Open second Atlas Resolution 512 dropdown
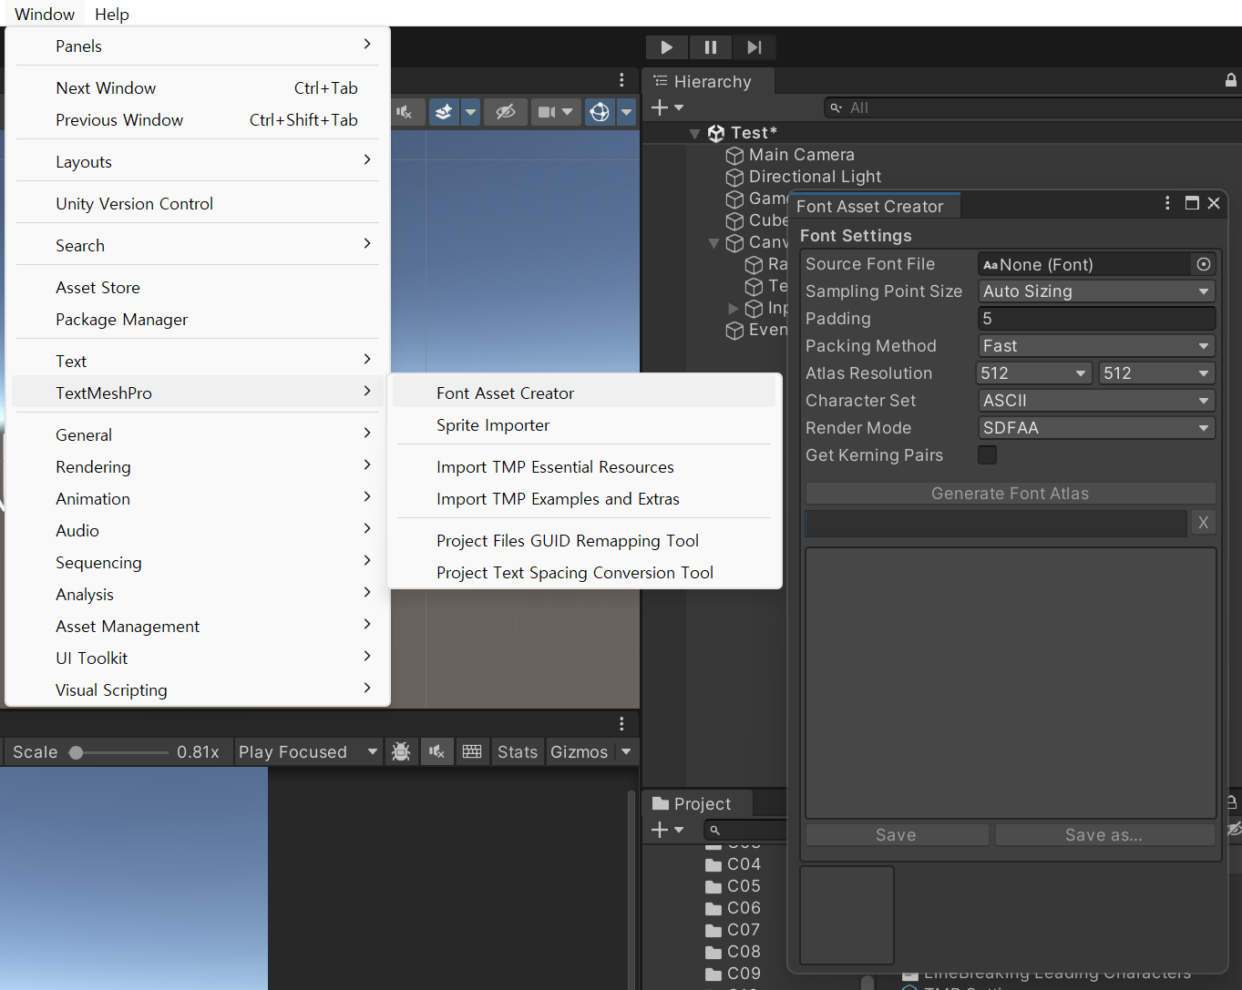1242x990 pixels. [1157, 373]
